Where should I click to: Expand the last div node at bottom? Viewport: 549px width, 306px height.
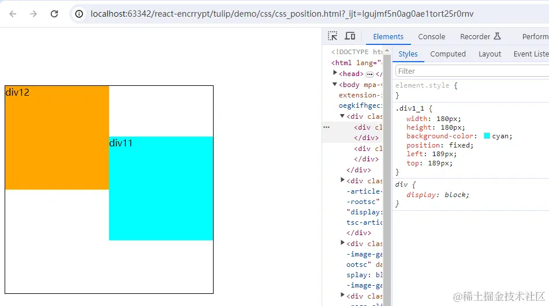[342, 295]
